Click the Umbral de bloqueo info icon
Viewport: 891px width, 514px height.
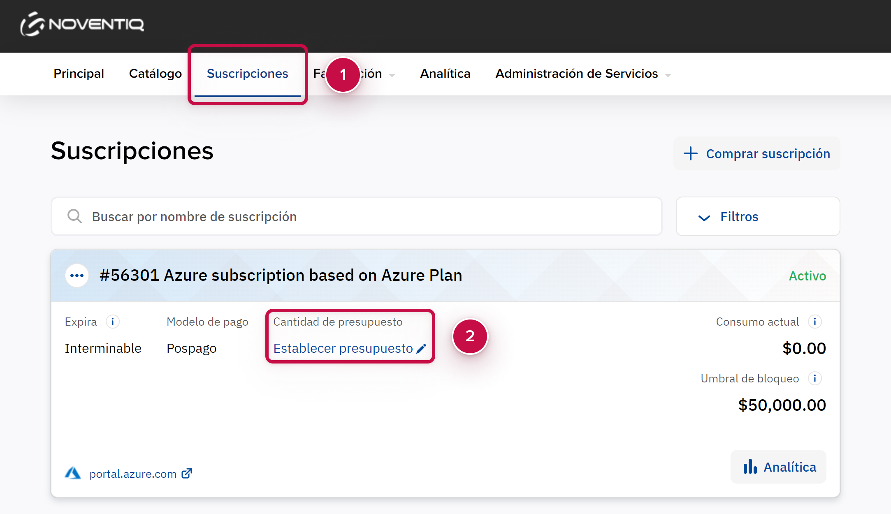pyautogui.click(x=814, y=378)
